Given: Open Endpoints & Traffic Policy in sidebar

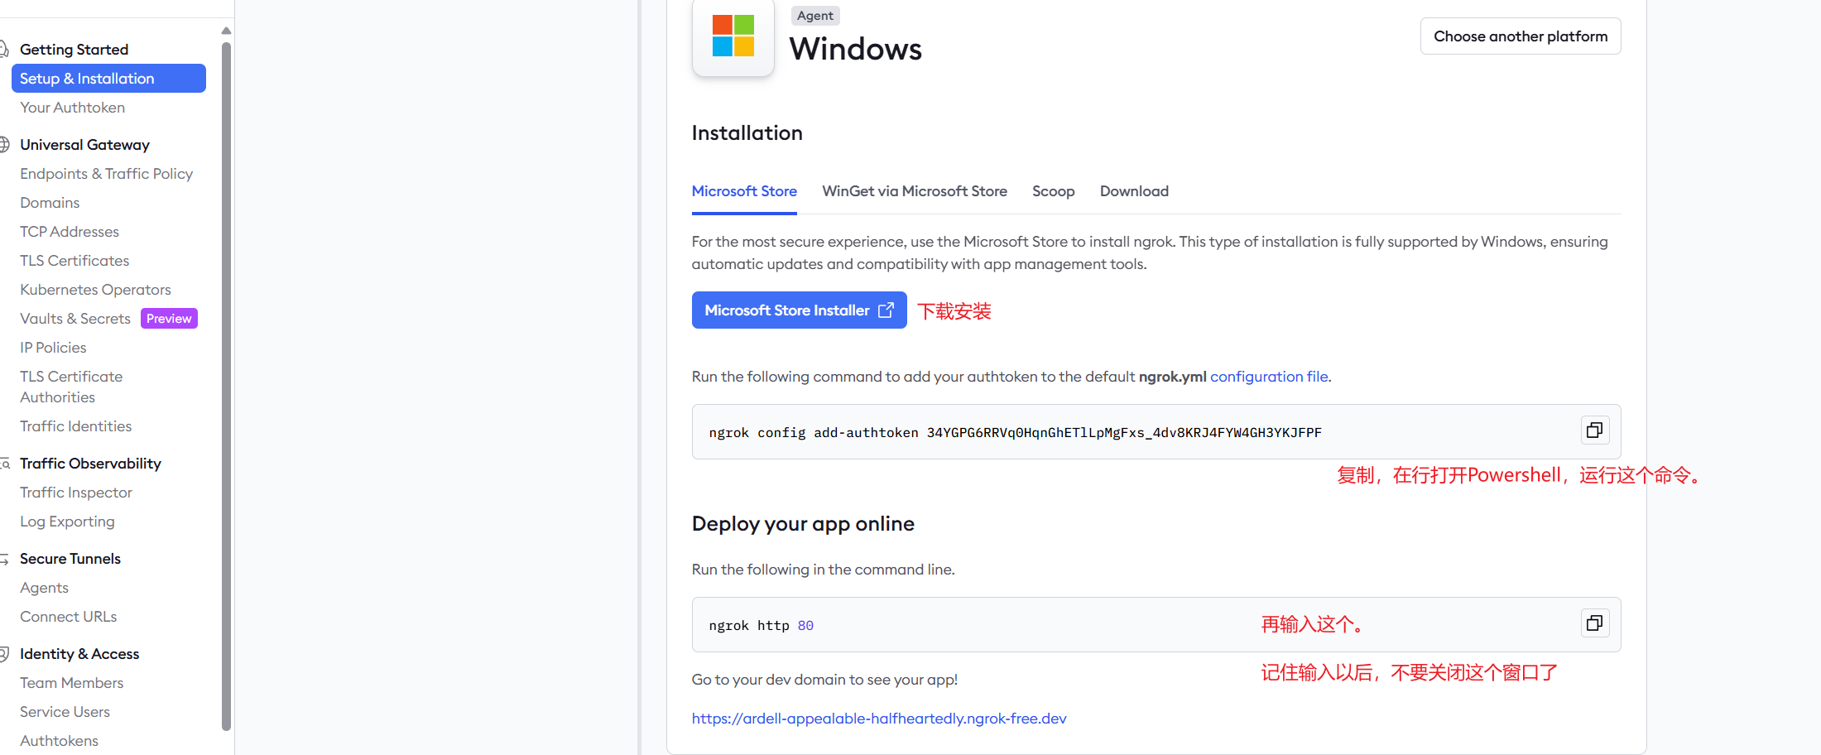Looking at the screenshot, I should tap(106, 174).
